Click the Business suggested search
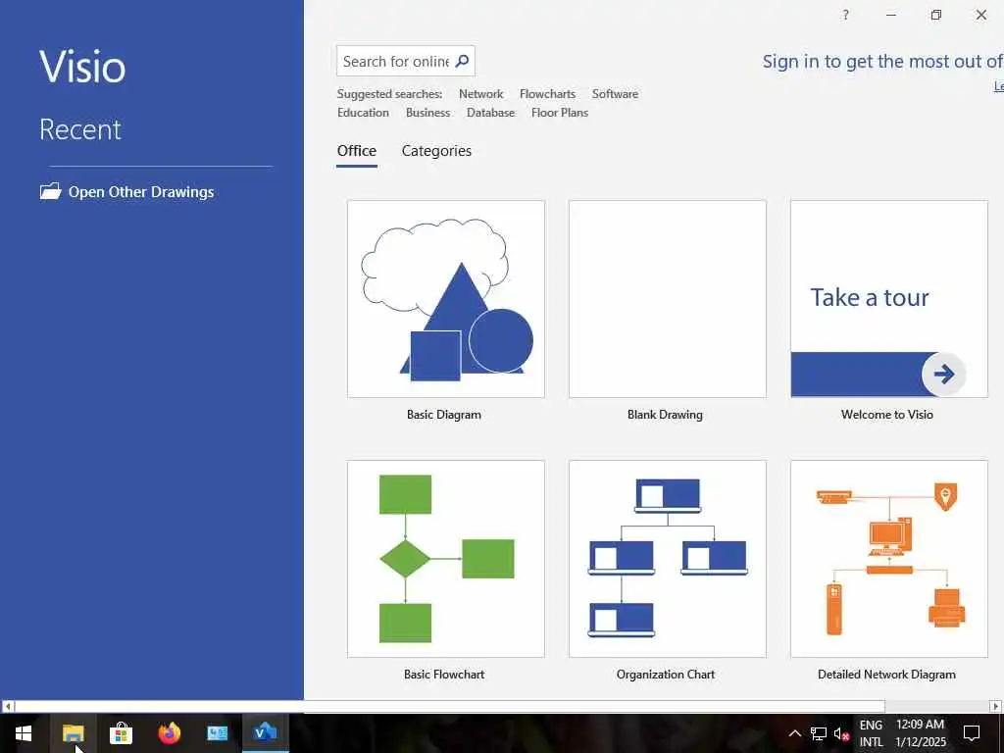 click(427, 113)
